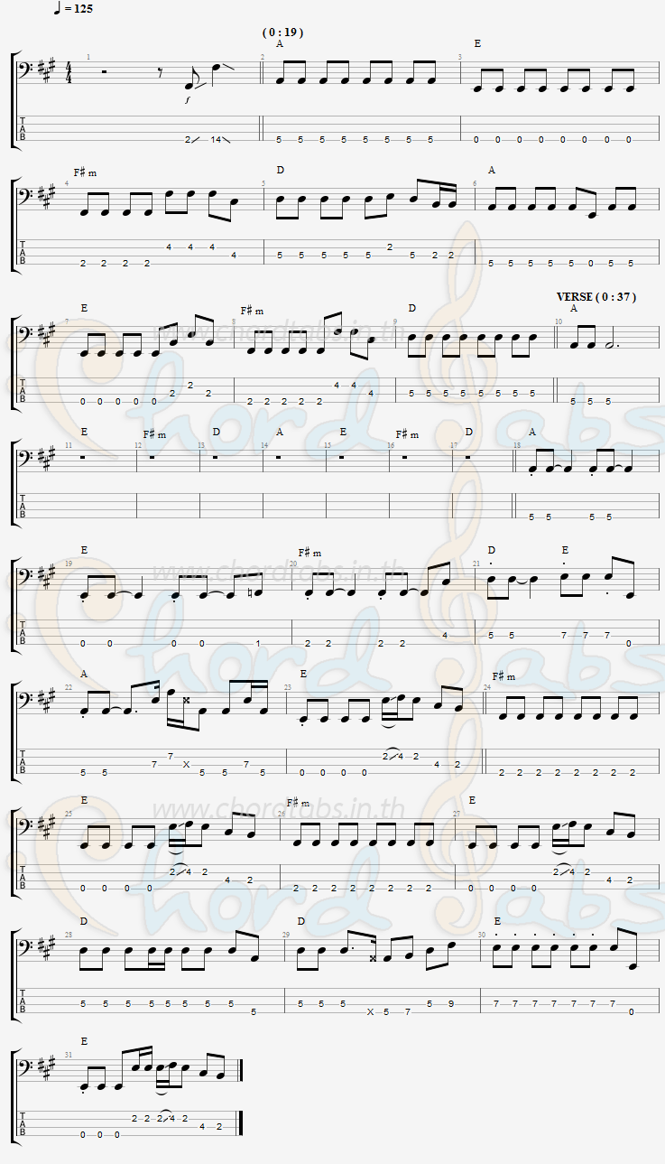Click the F♯m chord label above measure 4
The height and width of the screenshot is (1164, 665).
coord(85,172)
